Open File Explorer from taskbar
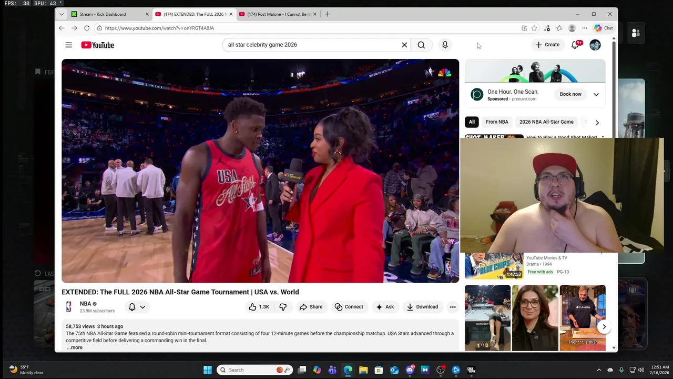The image size is (673, 379). [363, 370]
